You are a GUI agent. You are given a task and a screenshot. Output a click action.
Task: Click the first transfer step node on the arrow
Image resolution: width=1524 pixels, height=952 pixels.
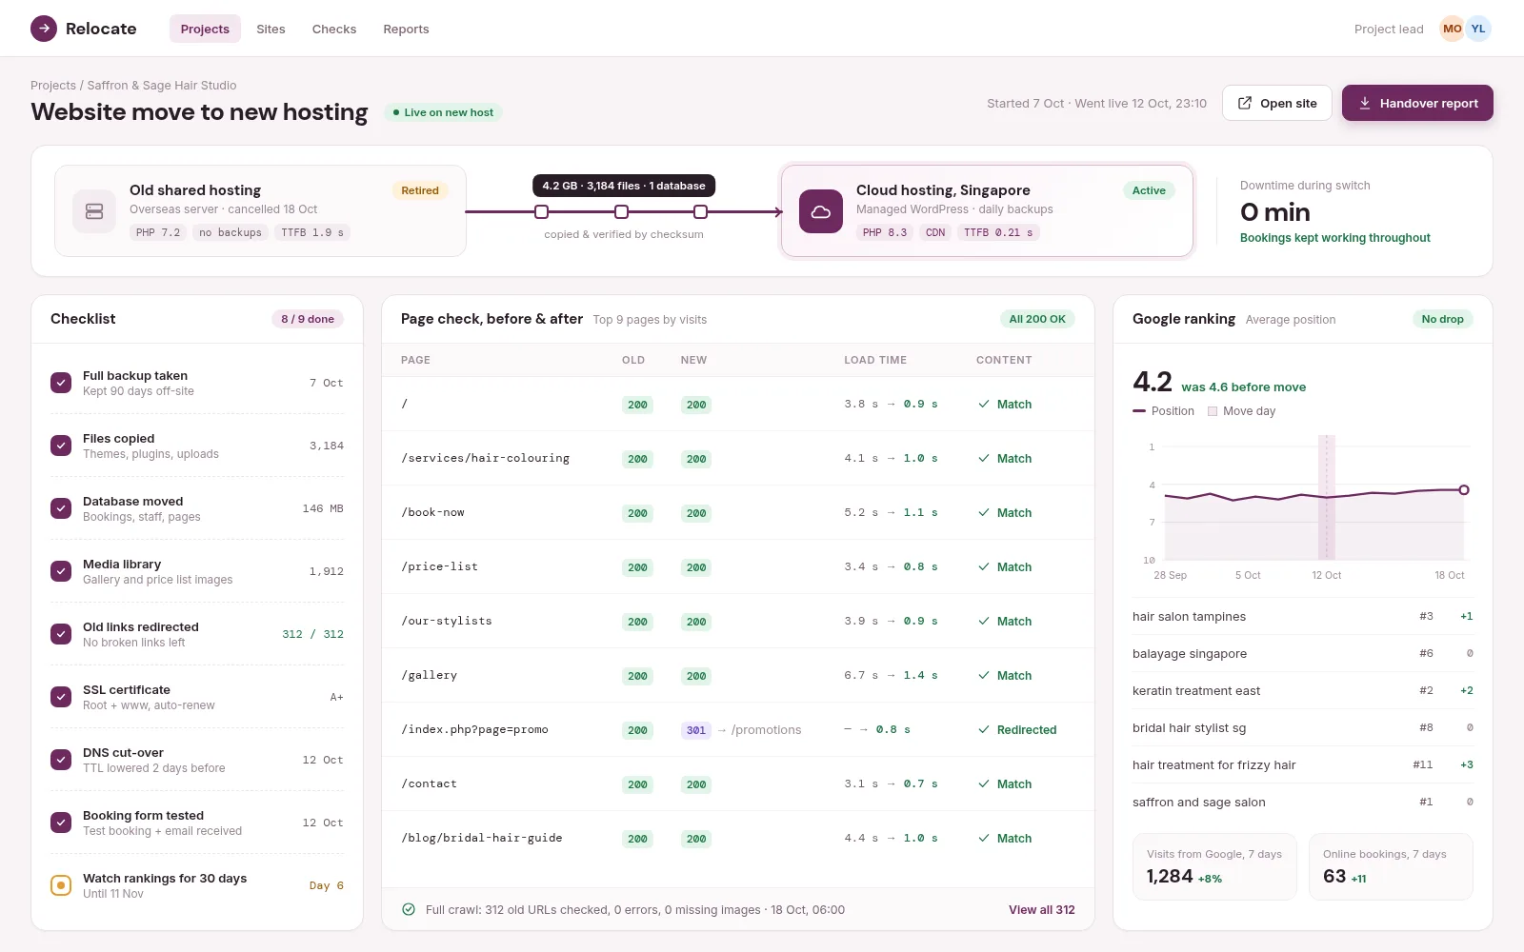point(541,211)
